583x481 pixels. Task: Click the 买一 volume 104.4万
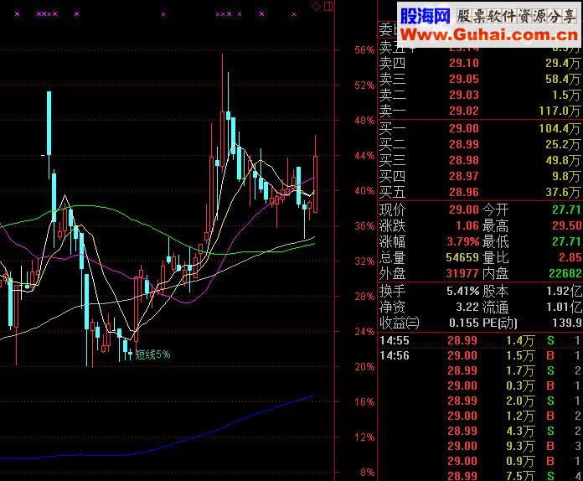[560, 129]
